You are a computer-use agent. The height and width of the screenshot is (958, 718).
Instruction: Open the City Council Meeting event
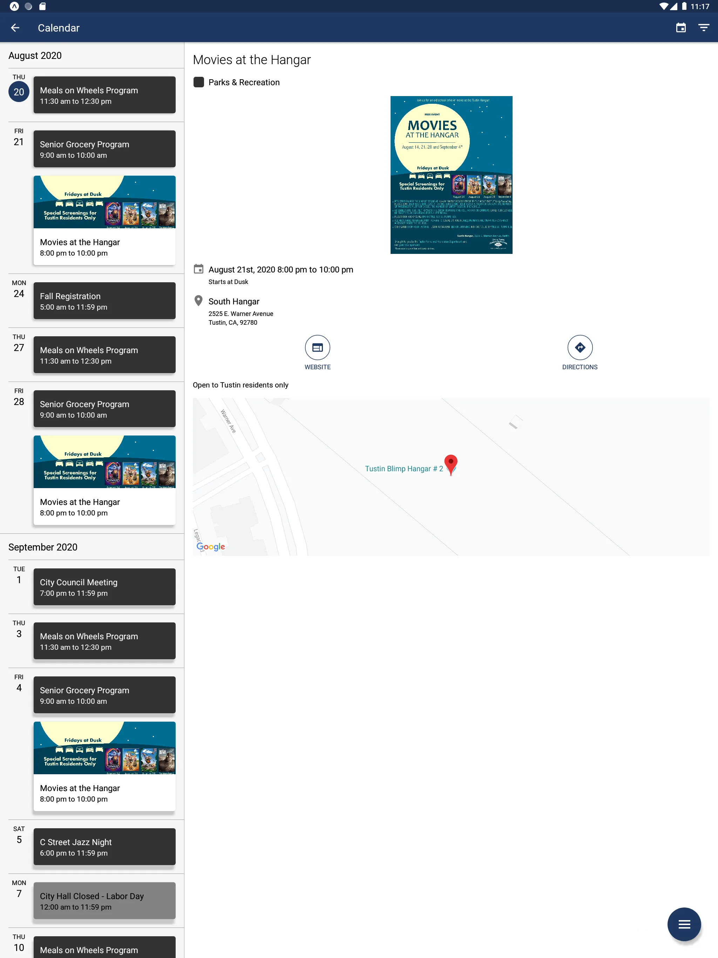click(104, 587)
